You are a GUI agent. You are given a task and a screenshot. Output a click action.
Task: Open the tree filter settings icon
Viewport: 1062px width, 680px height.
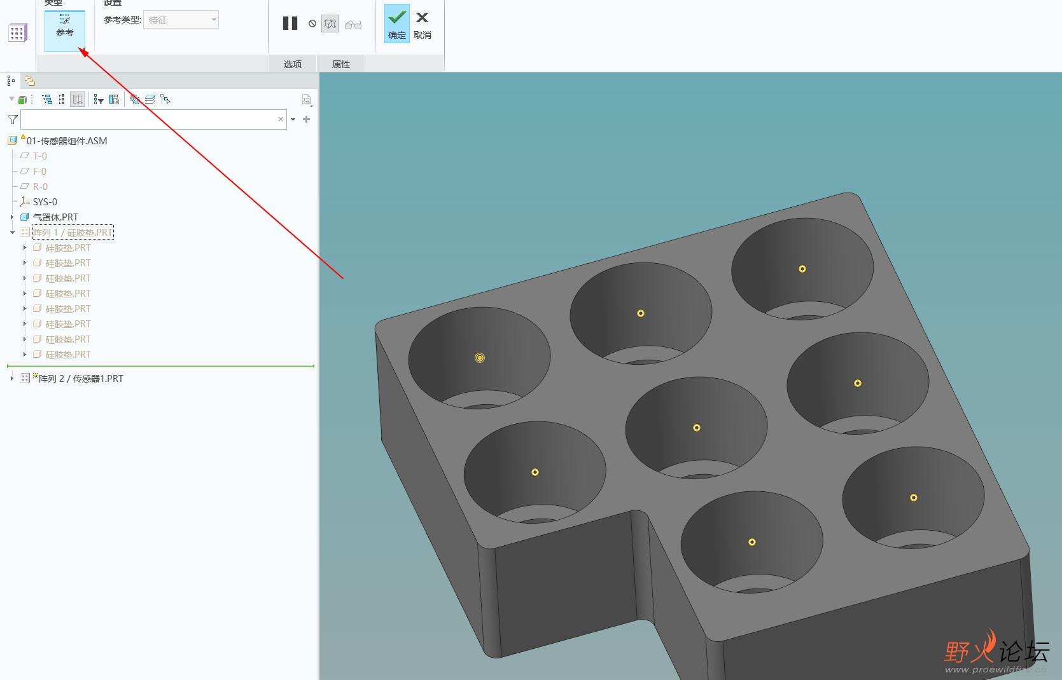[98, 99]
